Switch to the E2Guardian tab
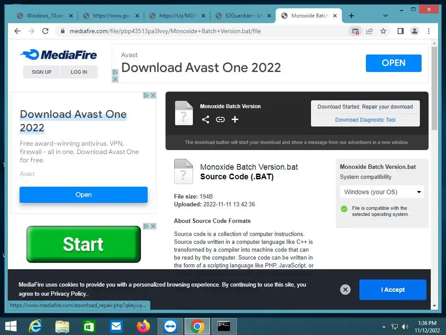 click(244, 16)
